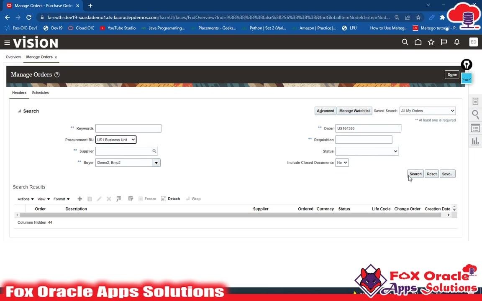Click the Done button

[452, 75]
